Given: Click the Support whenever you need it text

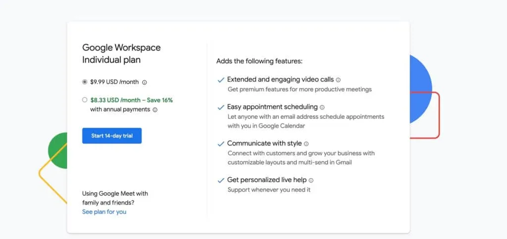Looking at the screenshot, I should 269,190.
